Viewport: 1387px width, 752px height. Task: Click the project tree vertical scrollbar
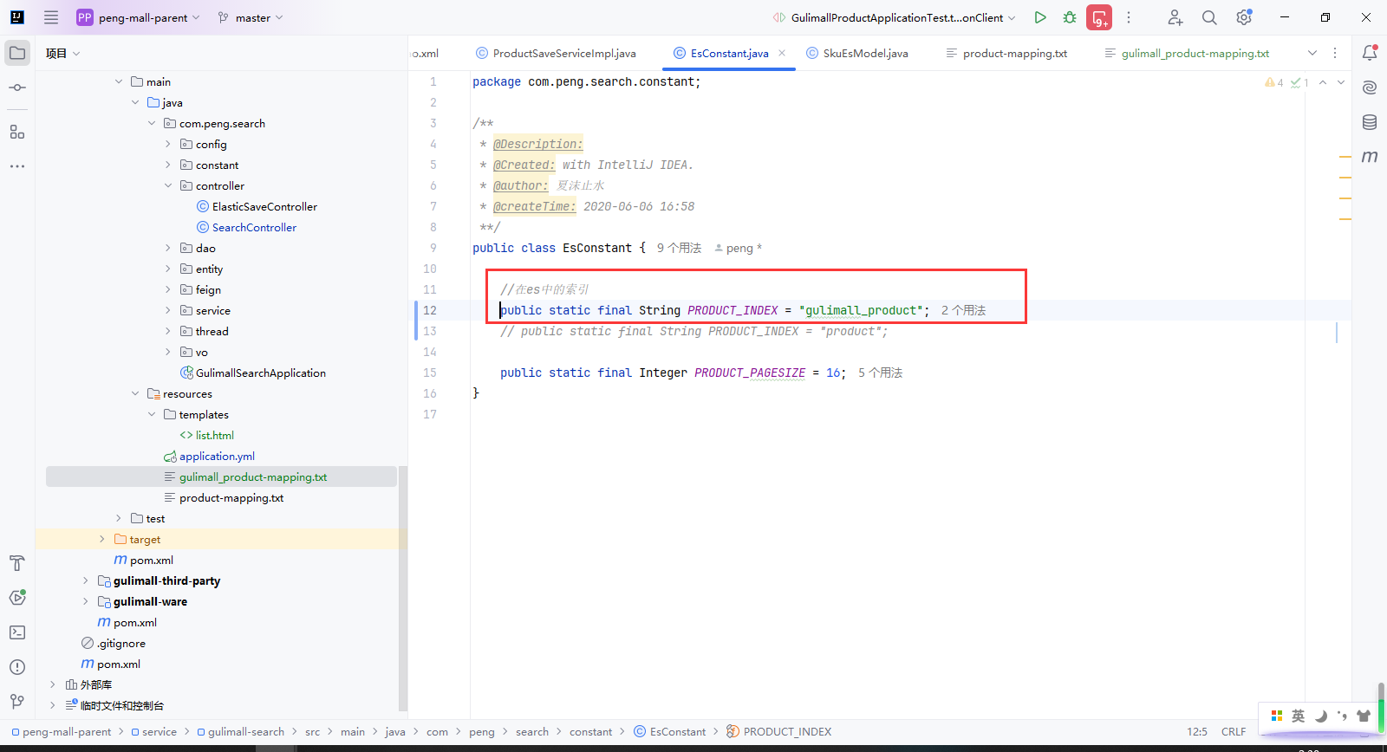402,589
